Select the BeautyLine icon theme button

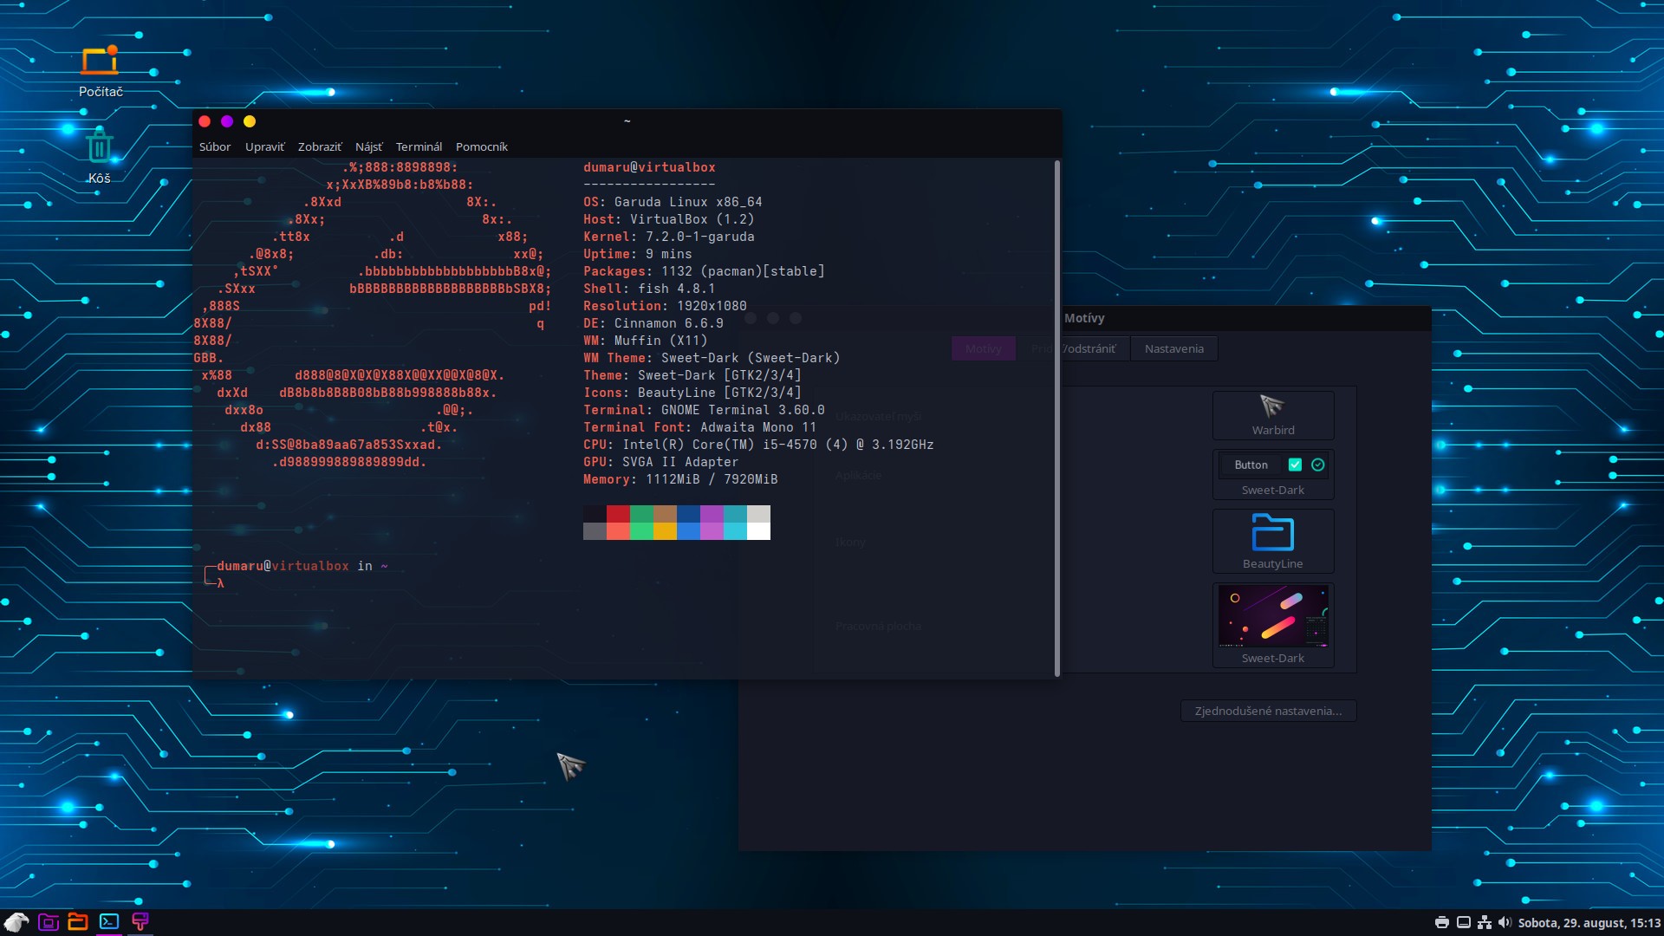click(1273, 541)
